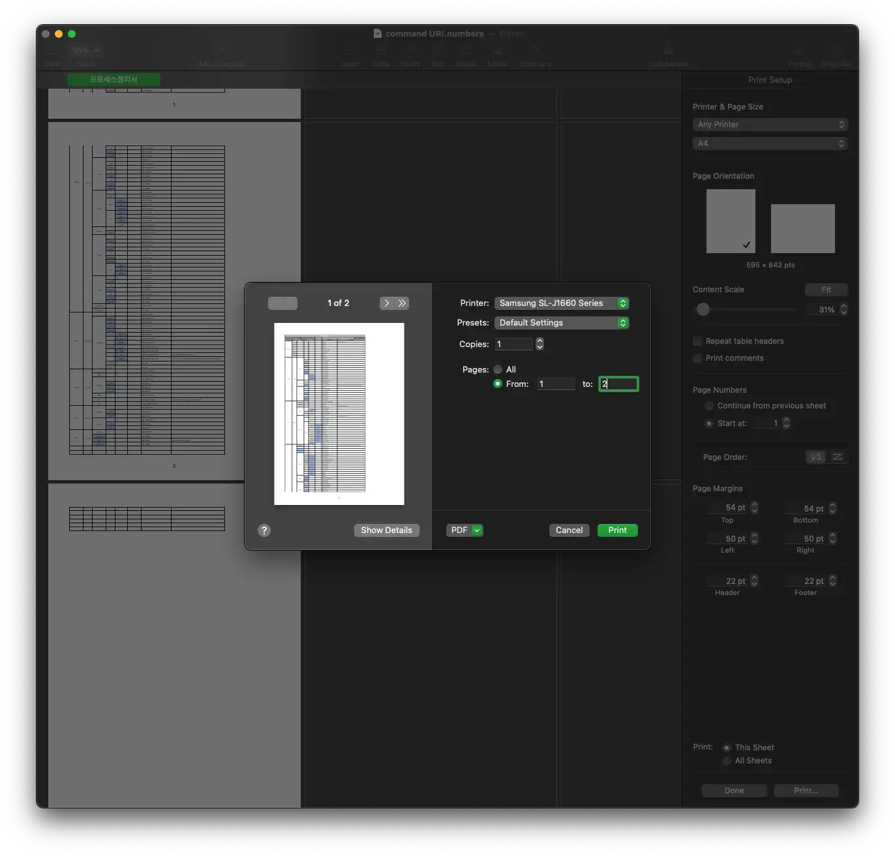Click the Top margin 54 pt field
This screenshot has height=856, width=895.
(x=728, y=508)
